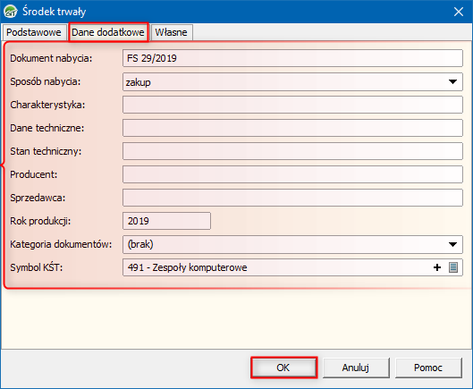
Task: Open help with Pomoc button
Action: click(428, 368)
